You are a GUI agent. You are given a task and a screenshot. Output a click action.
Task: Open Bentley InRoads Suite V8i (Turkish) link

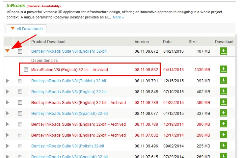(69, 81)
